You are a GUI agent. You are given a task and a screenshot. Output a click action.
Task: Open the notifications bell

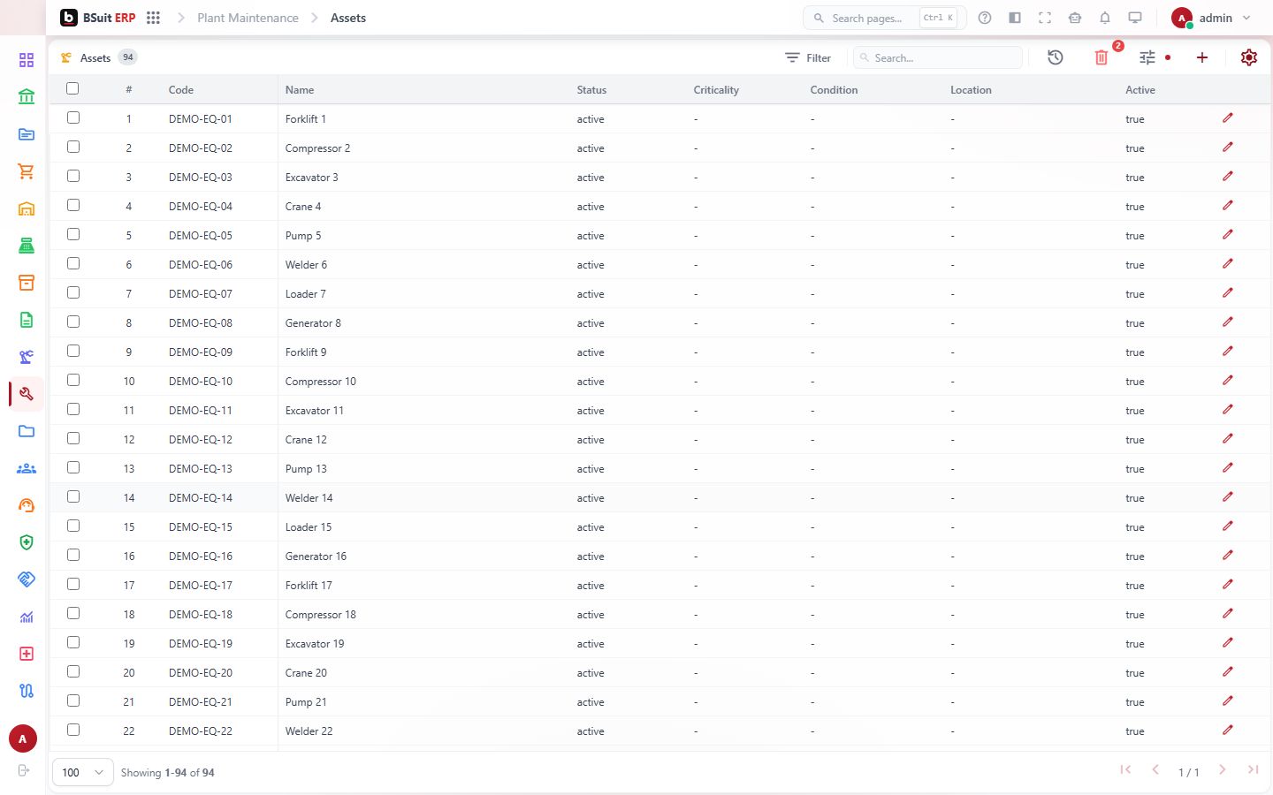tap(1105, 18)
